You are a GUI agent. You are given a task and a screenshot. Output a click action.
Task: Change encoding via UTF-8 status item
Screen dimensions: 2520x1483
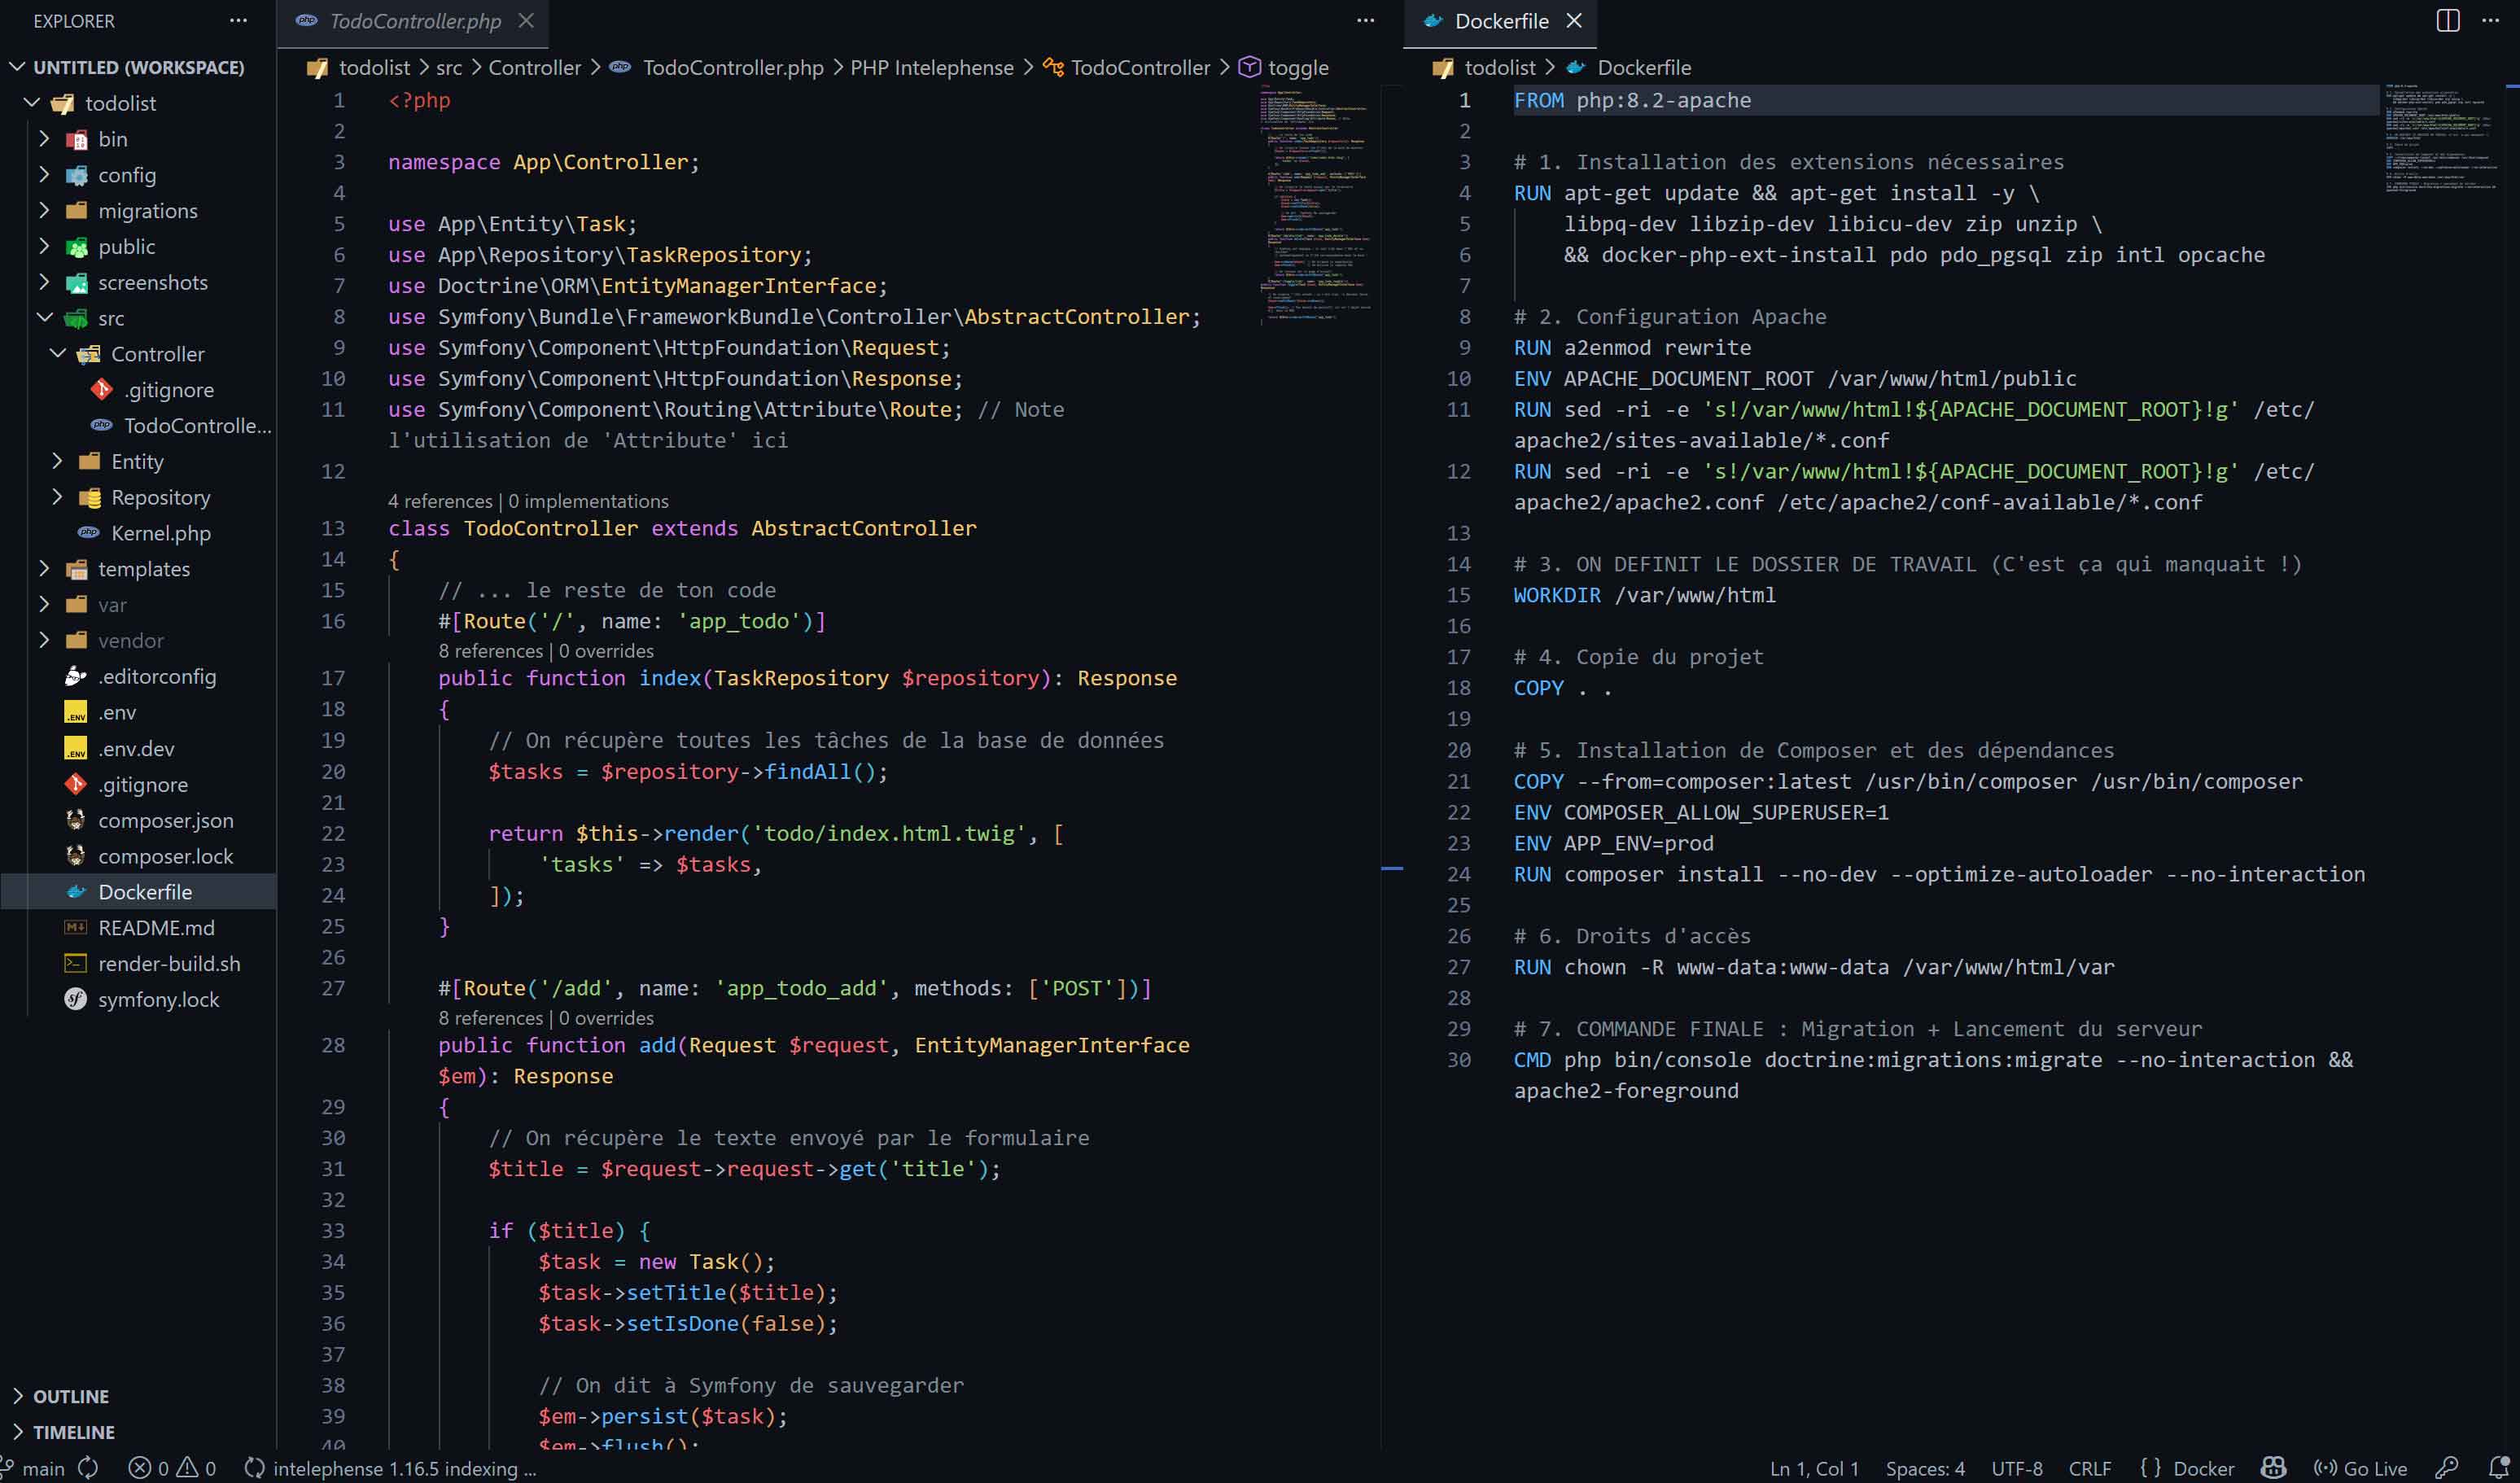tap(2016, 1468)
